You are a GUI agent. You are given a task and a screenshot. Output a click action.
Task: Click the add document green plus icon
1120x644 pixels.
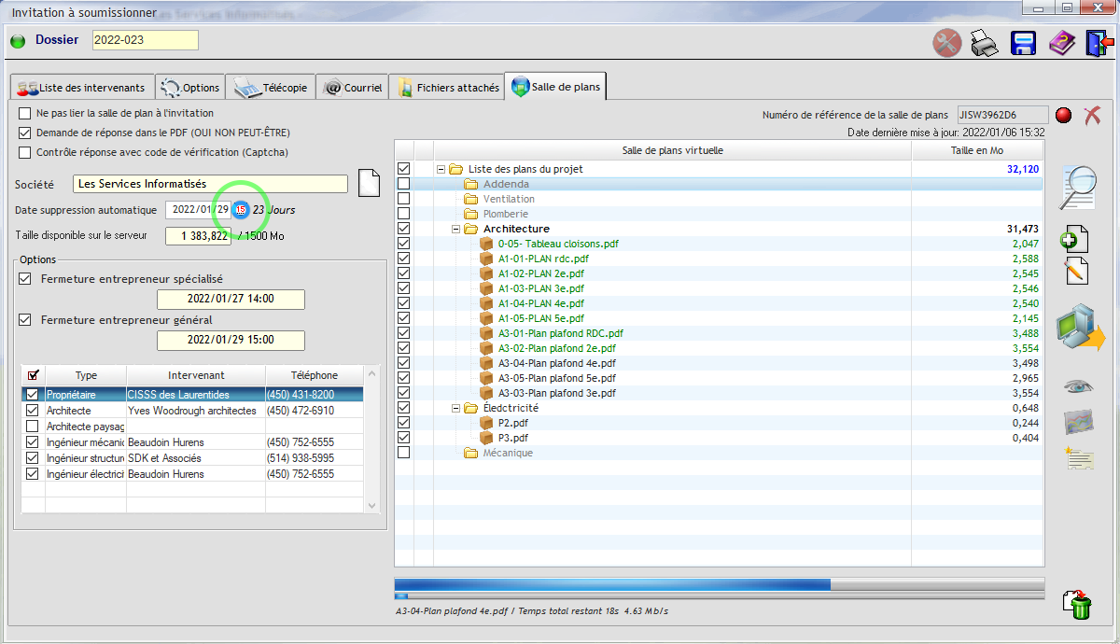click(x=1074, y=238)
